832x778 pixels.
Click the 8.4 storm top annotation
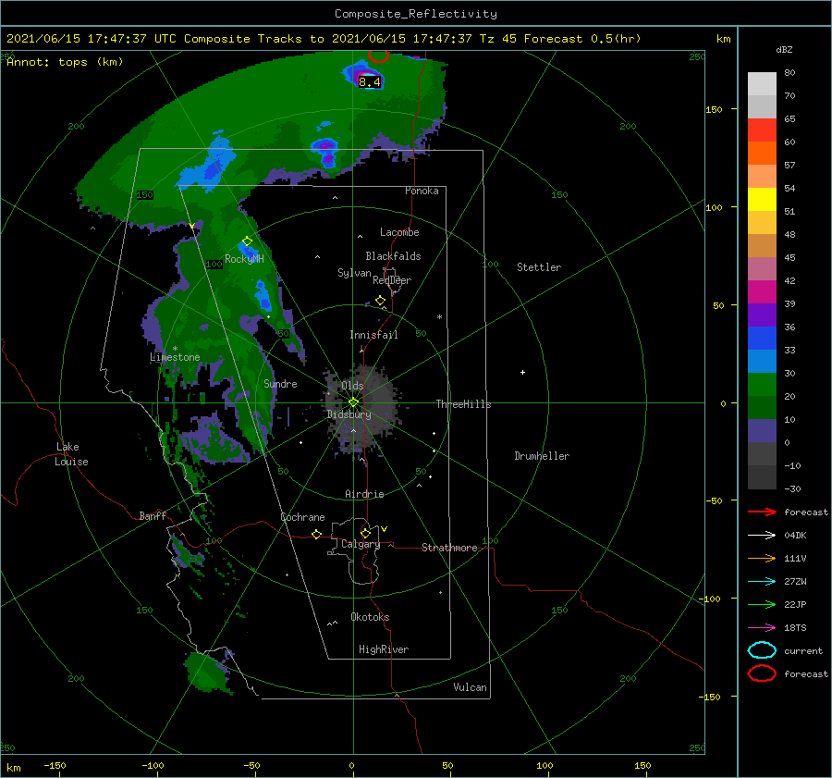(369, 81)
